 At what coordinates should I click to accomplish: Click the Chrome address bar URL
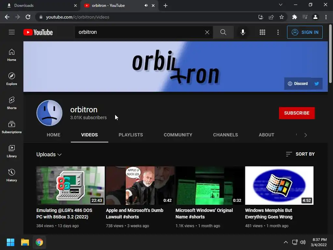pyautogui.click(x=77, y=17)
